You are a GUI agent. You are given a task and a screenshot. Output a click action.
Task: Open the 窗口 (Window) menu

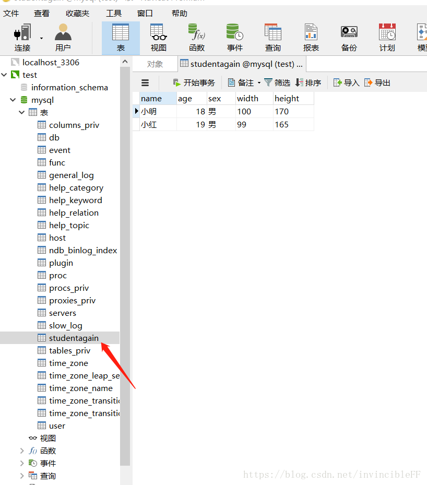coord(145,13)
